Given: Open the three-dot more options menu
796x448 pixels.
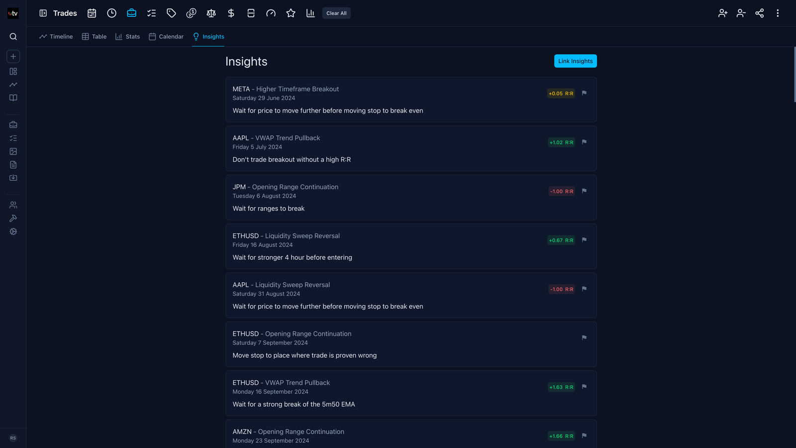Looking at the screenshot, I should (x=778, y=13).
